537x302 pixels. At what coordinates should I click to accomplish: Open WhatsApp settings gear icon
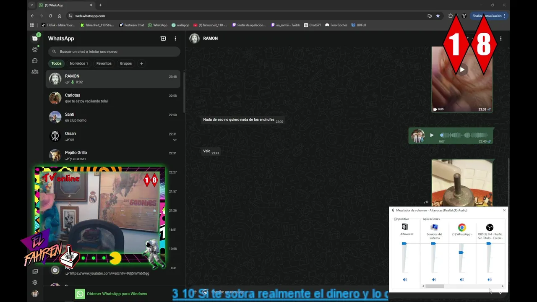[x=35, y=282]
